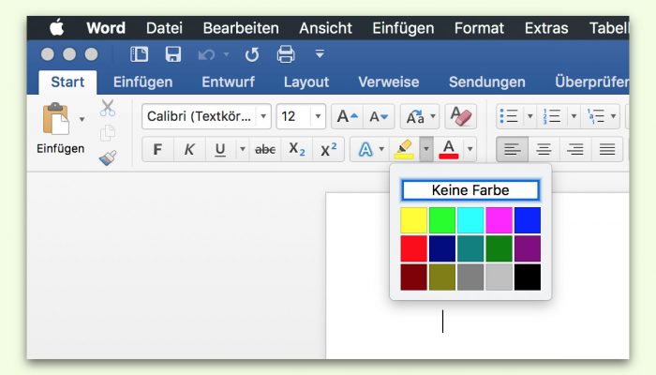
Task: Open underline style dropdown arrow
Action: coord(242,149)
